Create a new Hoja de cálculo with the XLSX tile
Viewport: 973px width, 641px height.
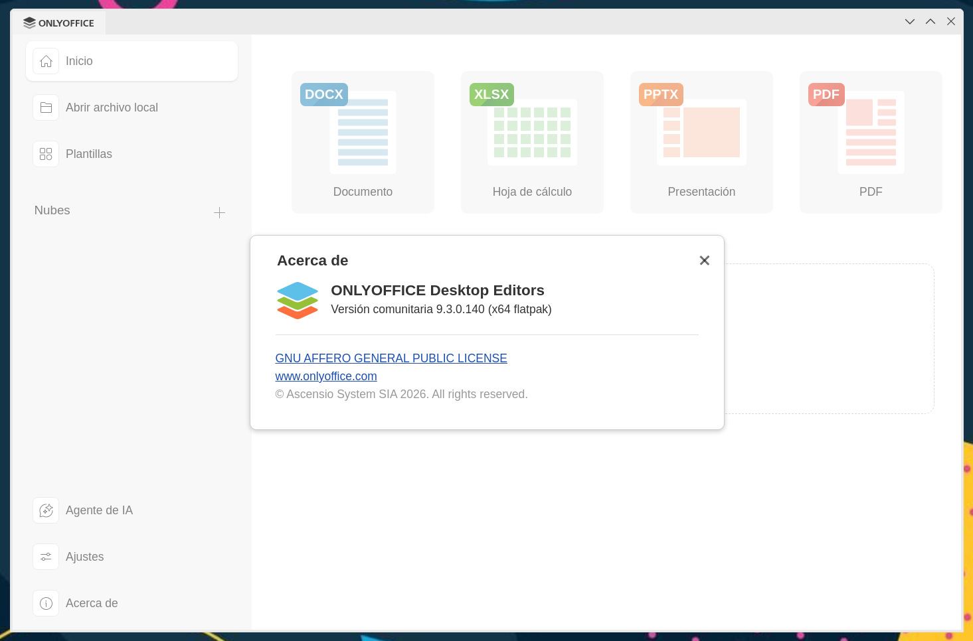click(532, 142)
